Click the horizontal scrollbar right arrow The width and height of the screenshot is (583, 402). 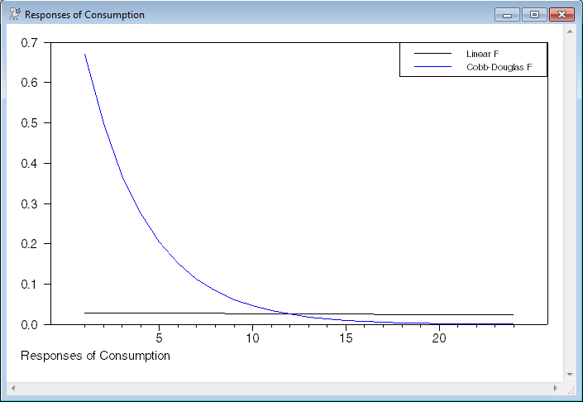click(x=556, y=387)
